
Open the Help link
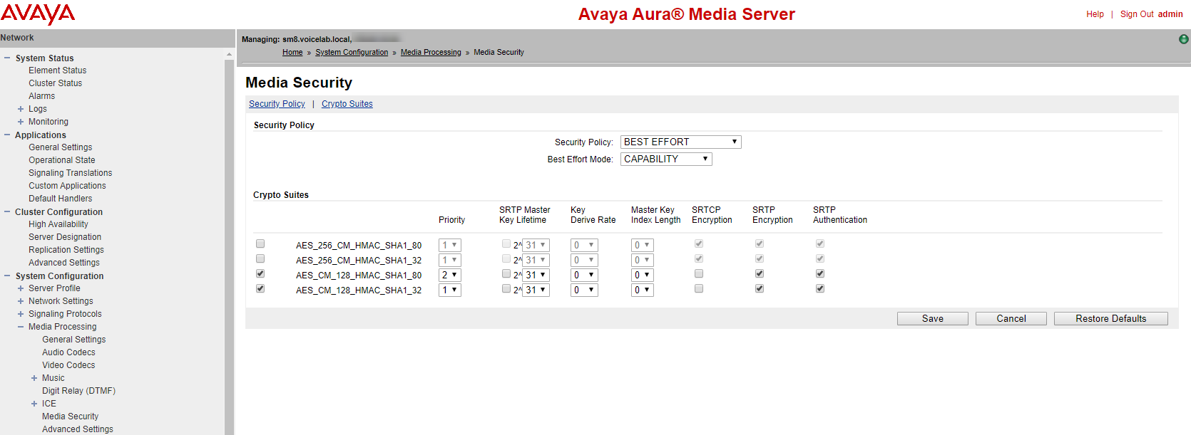click(1095, 14)
